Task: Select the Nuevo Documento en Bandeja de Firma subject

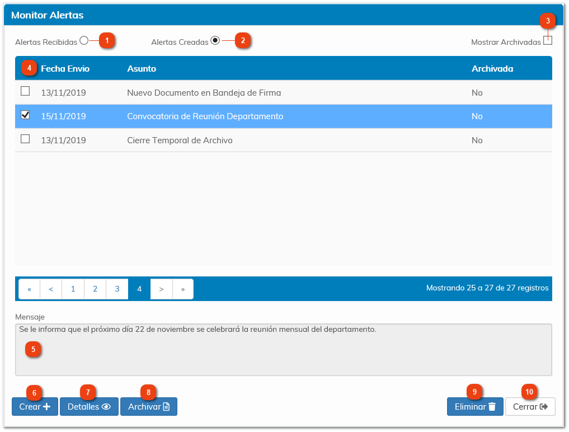Action: (204, 93)
